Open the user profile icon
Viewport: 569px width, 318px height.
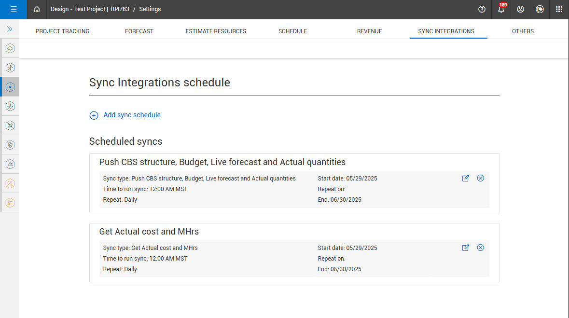520,9
